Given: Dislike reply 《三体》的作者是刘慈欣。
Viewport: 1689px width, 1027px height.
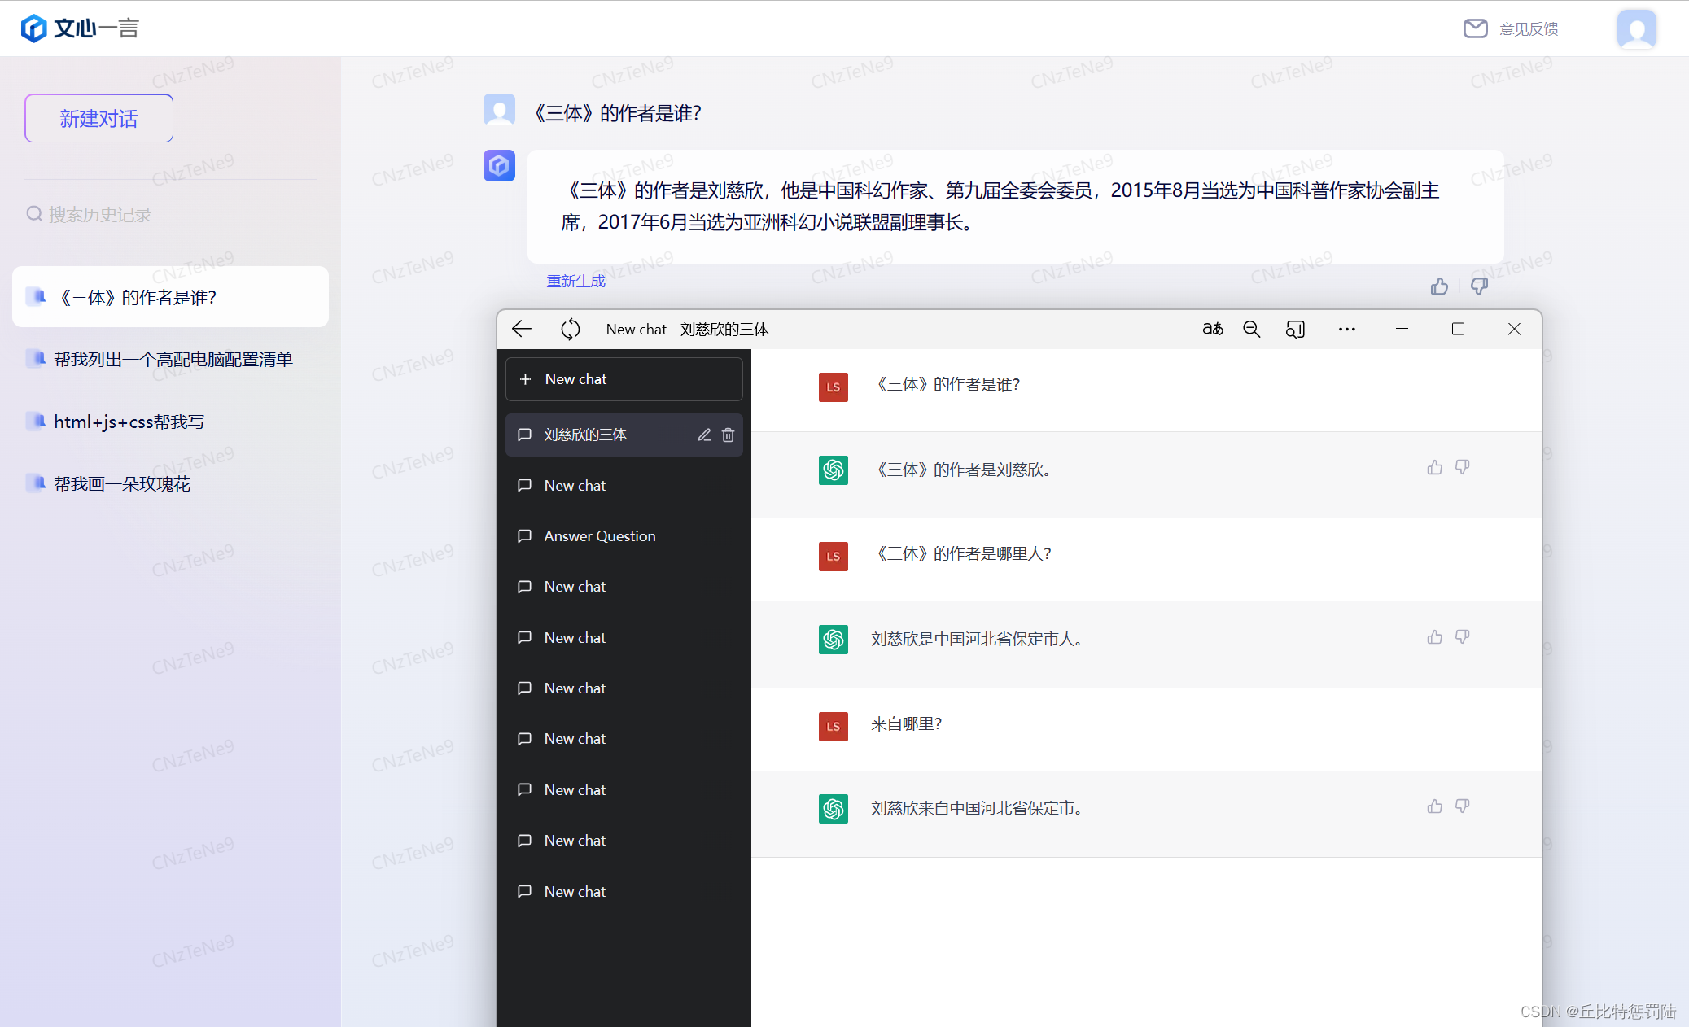Looking at the screenshot, I should click(x=1463, y=467).
